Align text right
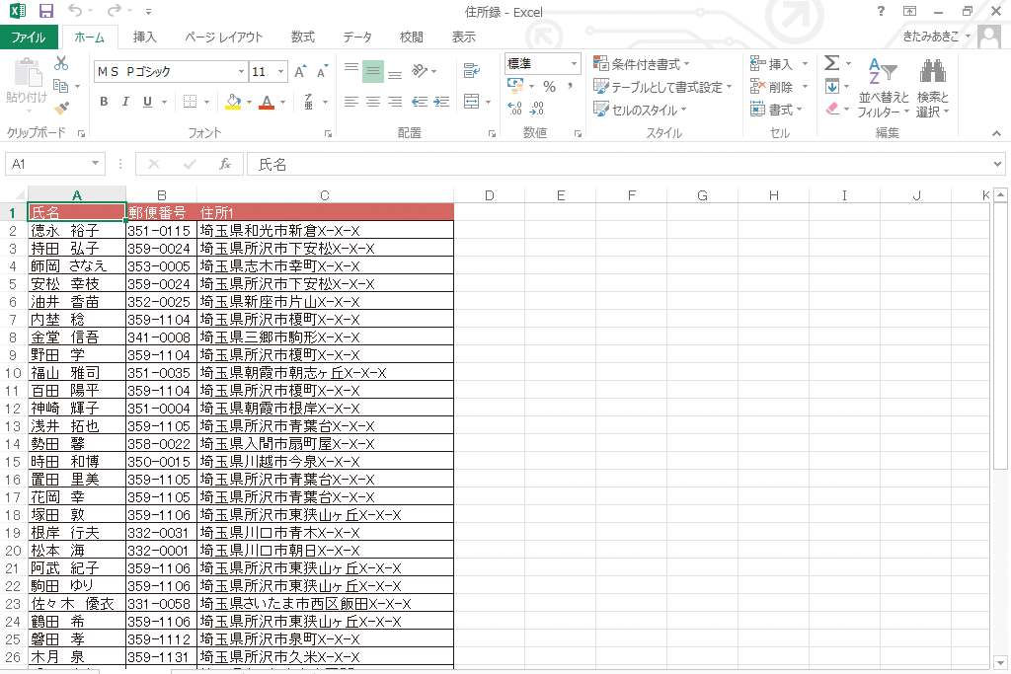Image resolution: width=1011 pixels, height=674 pixels. [x=395, y=102]
